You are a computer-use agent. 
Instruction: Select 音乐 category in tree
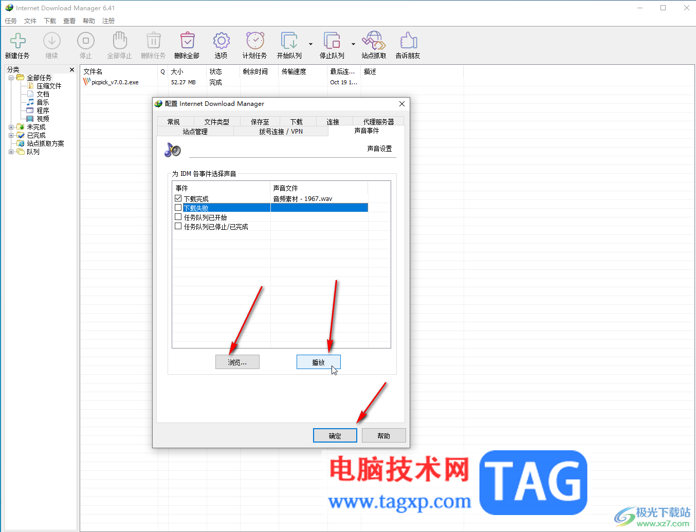click(x=43, y=102)
